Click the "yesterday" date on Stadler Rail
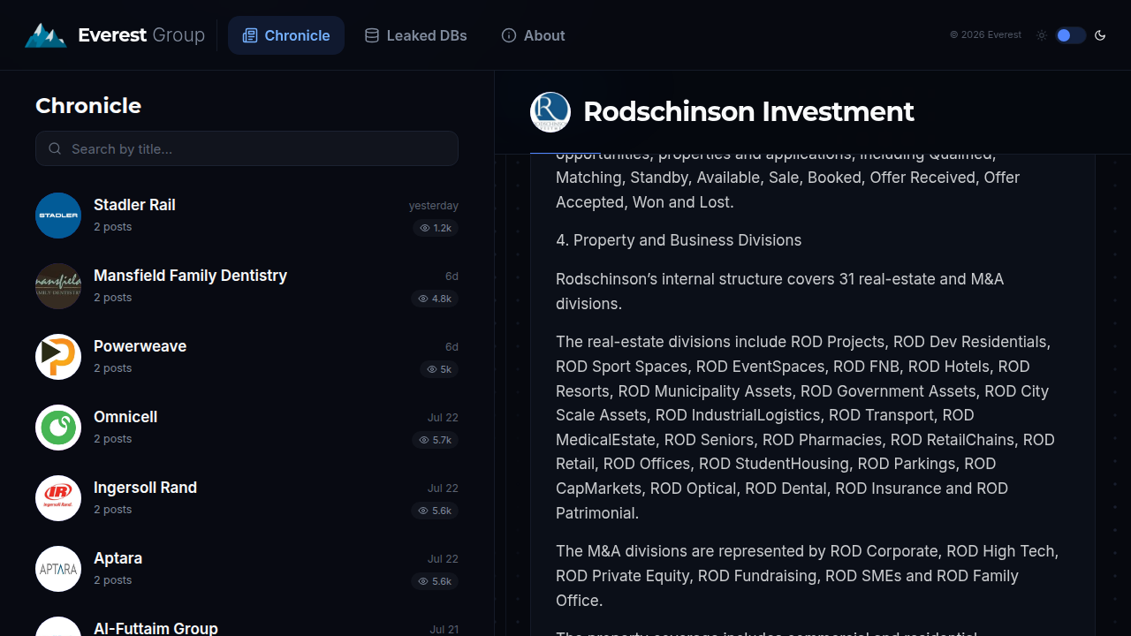 (434, 206)
